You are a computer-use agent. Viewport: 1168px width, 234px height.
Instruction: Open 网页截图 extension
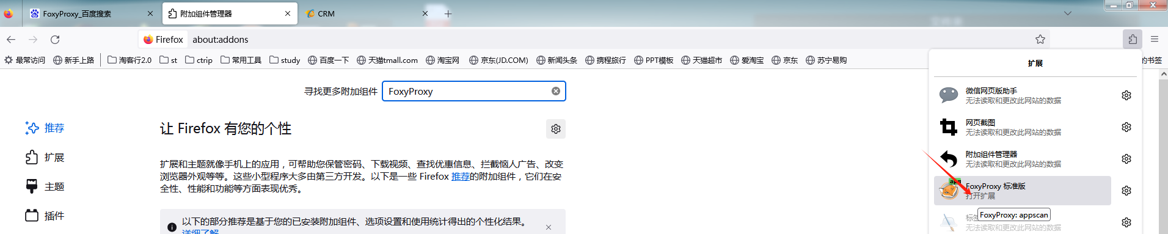[1023, 127]
